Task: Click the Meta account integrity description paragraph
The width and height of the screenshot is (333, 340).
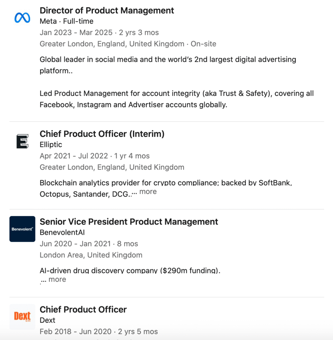Action: pos(176,99)
